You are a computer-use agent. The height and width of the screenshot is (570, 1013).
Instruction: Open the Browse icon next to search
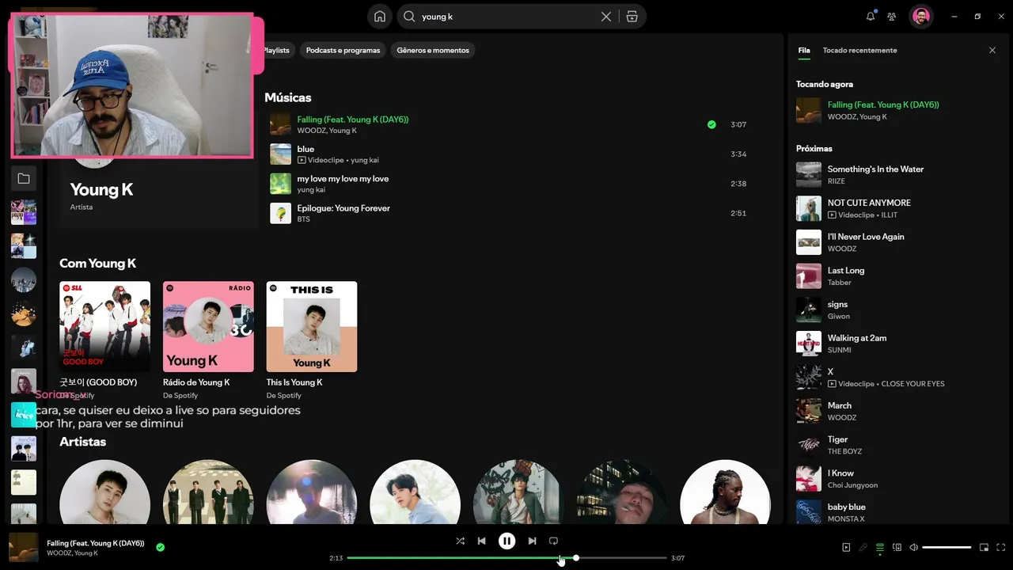tap(632, 17)
